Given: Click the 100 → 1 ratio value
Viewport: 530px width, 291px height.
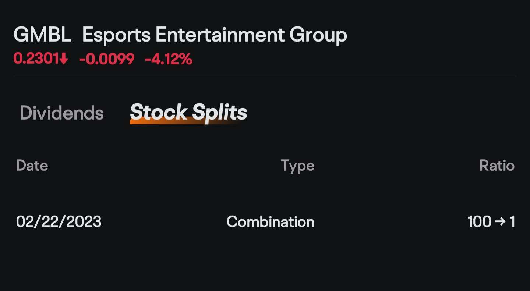Looking at the screenshot, I should [491, 222].
